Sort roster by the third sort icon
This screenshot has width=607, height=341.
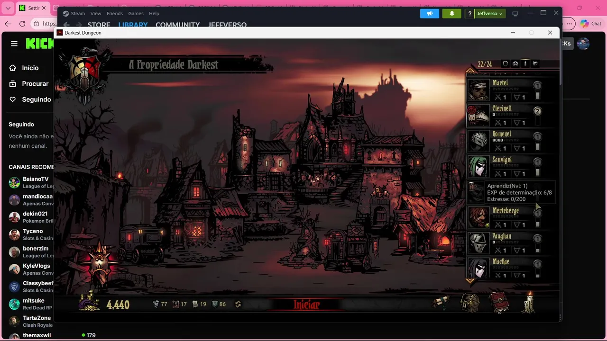pyautogui.click(x=525, y=63)
